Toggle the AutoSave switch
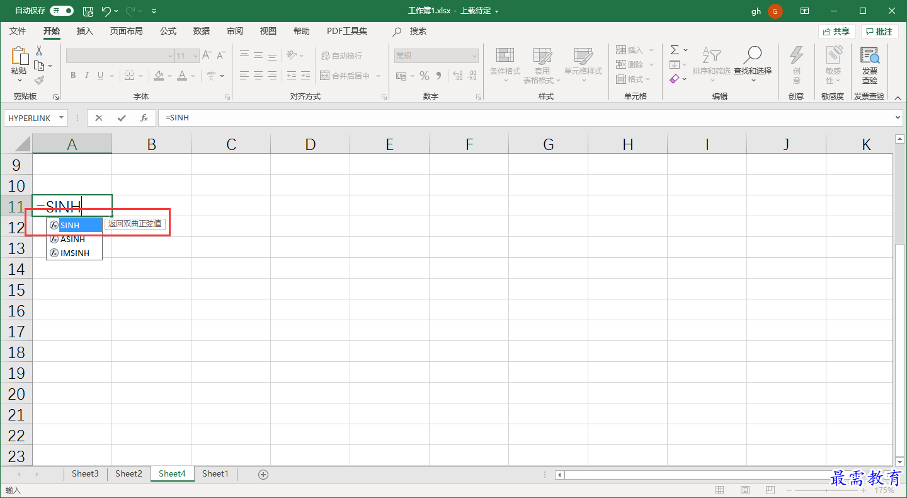907x498 pixels. click(62, 11)
